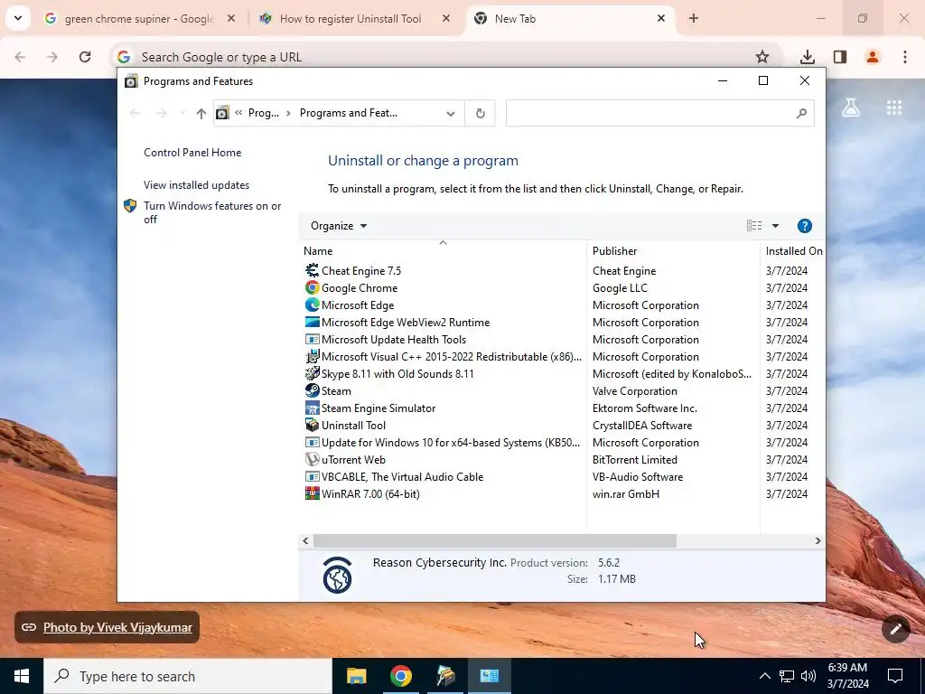Click customize Chrome pencil icon
Screen dimensions: 925x694
tap(895, 629)
